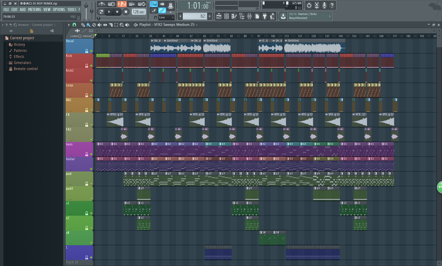This screenshot has width=442, height=266.
Task: Select the Paint brush tool in playlist
Action: tap(88, 25)
